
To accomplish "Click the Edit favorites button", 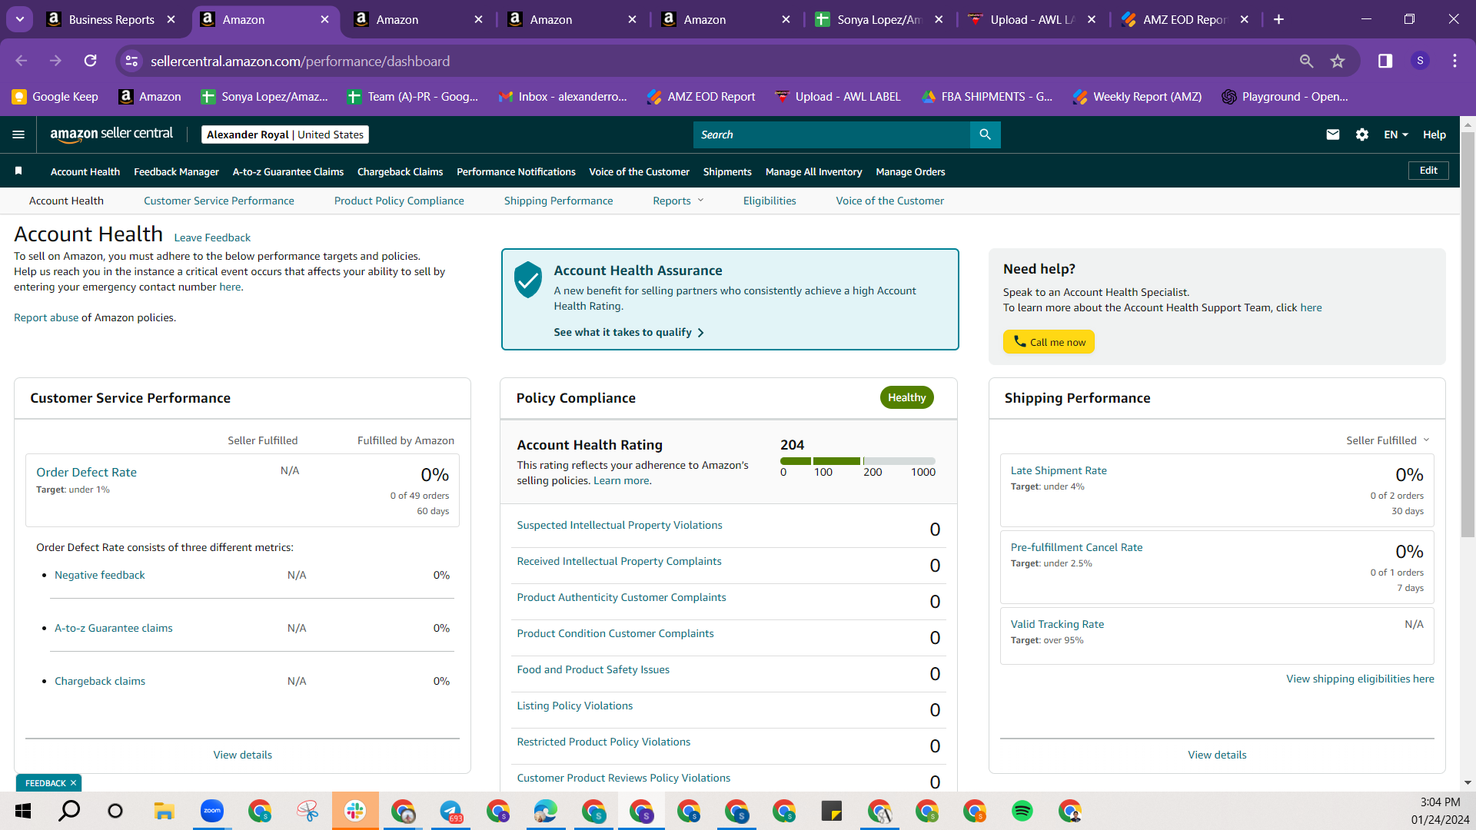I will [1428, 171].
